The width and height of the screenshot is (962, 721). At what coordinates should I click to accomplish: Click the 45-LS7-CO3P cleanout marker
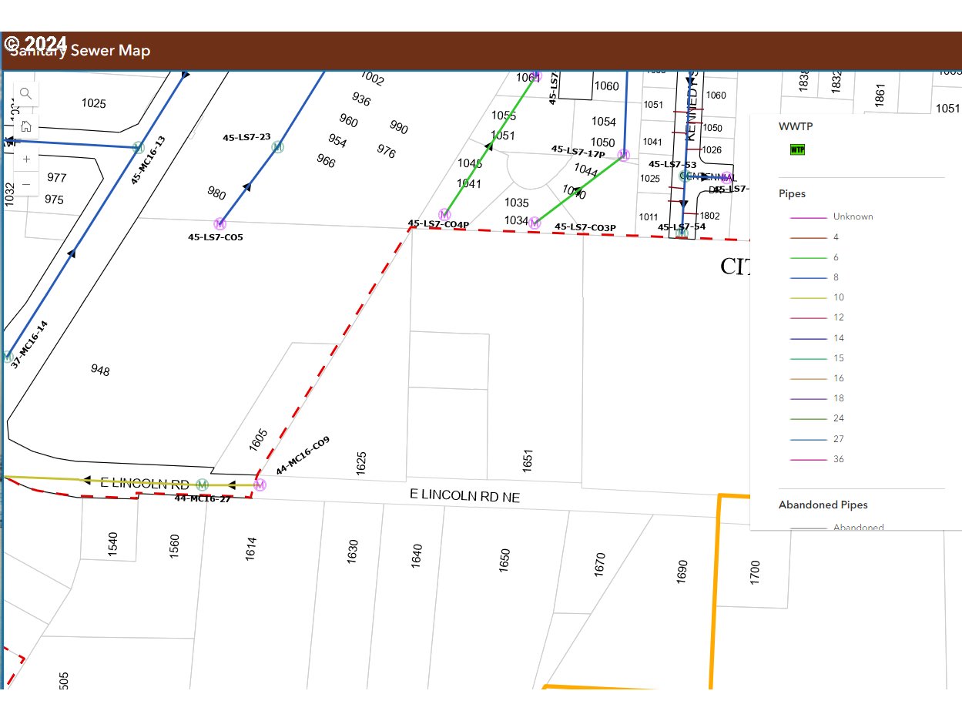(535, 223)
